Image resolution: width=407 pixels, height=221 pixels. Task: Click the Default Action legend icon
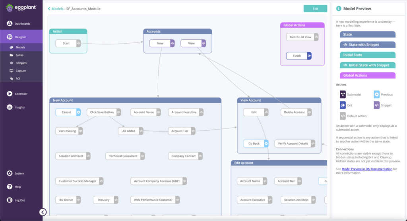343,116
